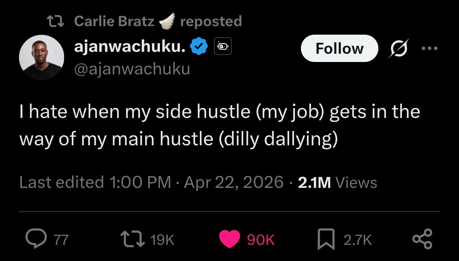This screenshot has width=459, height=261.
Task: Click the ajanwachuku. display name
Action: (x=130, y=47)
